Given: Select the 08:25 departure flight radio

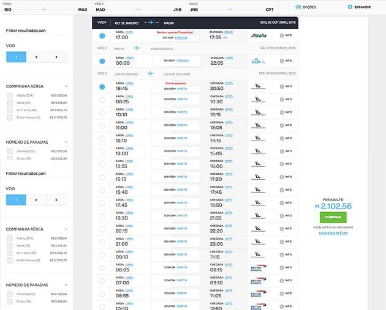Looking at the screenshot, I should pos(102,100).
